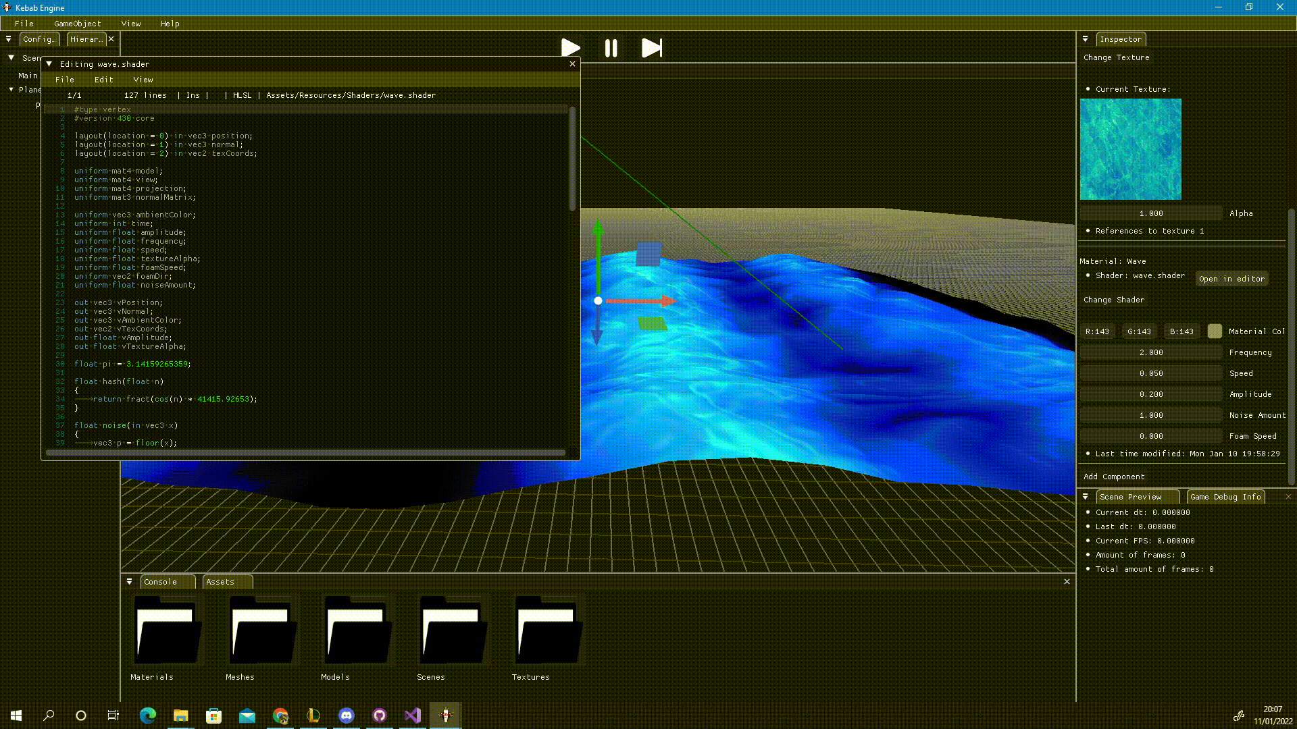Open the GameObject menu

coord(78,24)
